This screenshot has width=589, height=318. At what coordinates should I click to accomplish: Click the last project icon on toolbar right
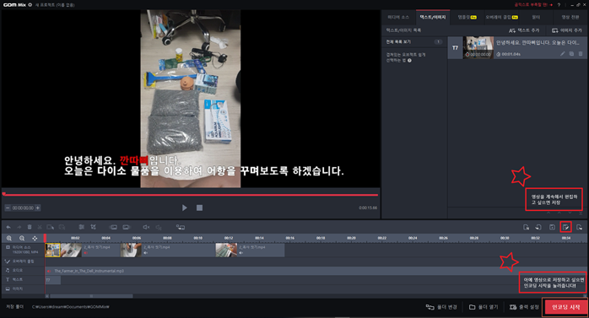579,227
